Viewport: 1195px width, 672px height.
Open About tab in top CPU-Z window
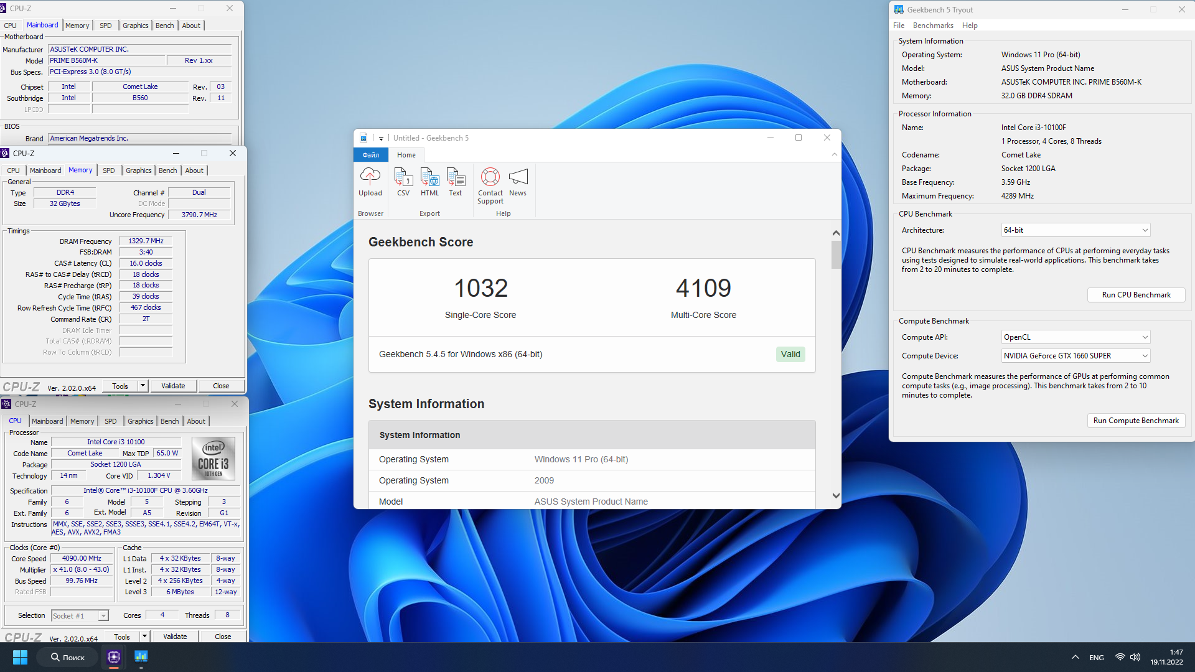(191, 26)
